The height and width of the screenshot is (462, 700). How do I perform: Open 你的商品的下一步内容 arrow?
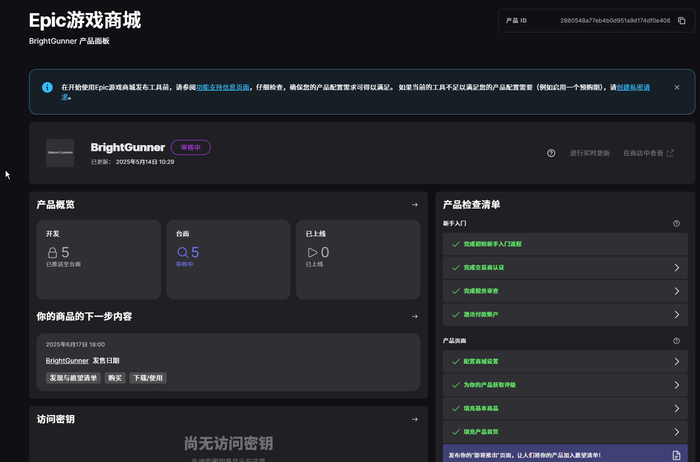click(x=415, y=316)
